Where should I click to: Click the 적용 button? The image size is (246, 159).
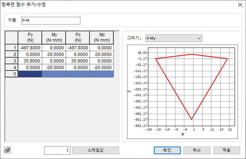227,150
